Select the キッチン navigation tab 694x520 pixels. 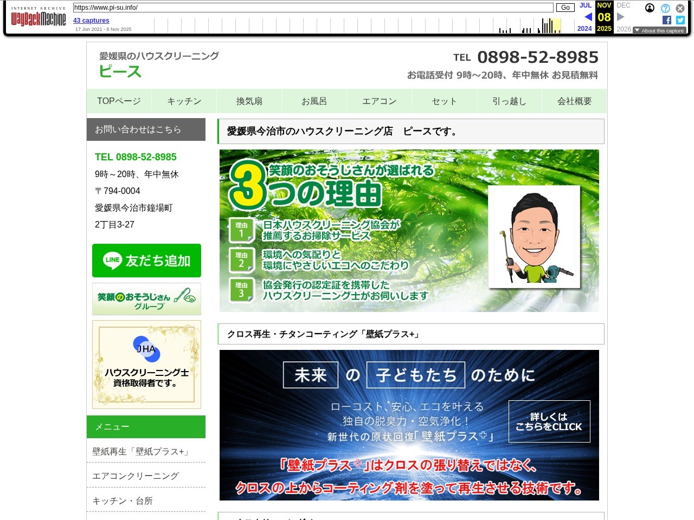(x=184, y=101)
